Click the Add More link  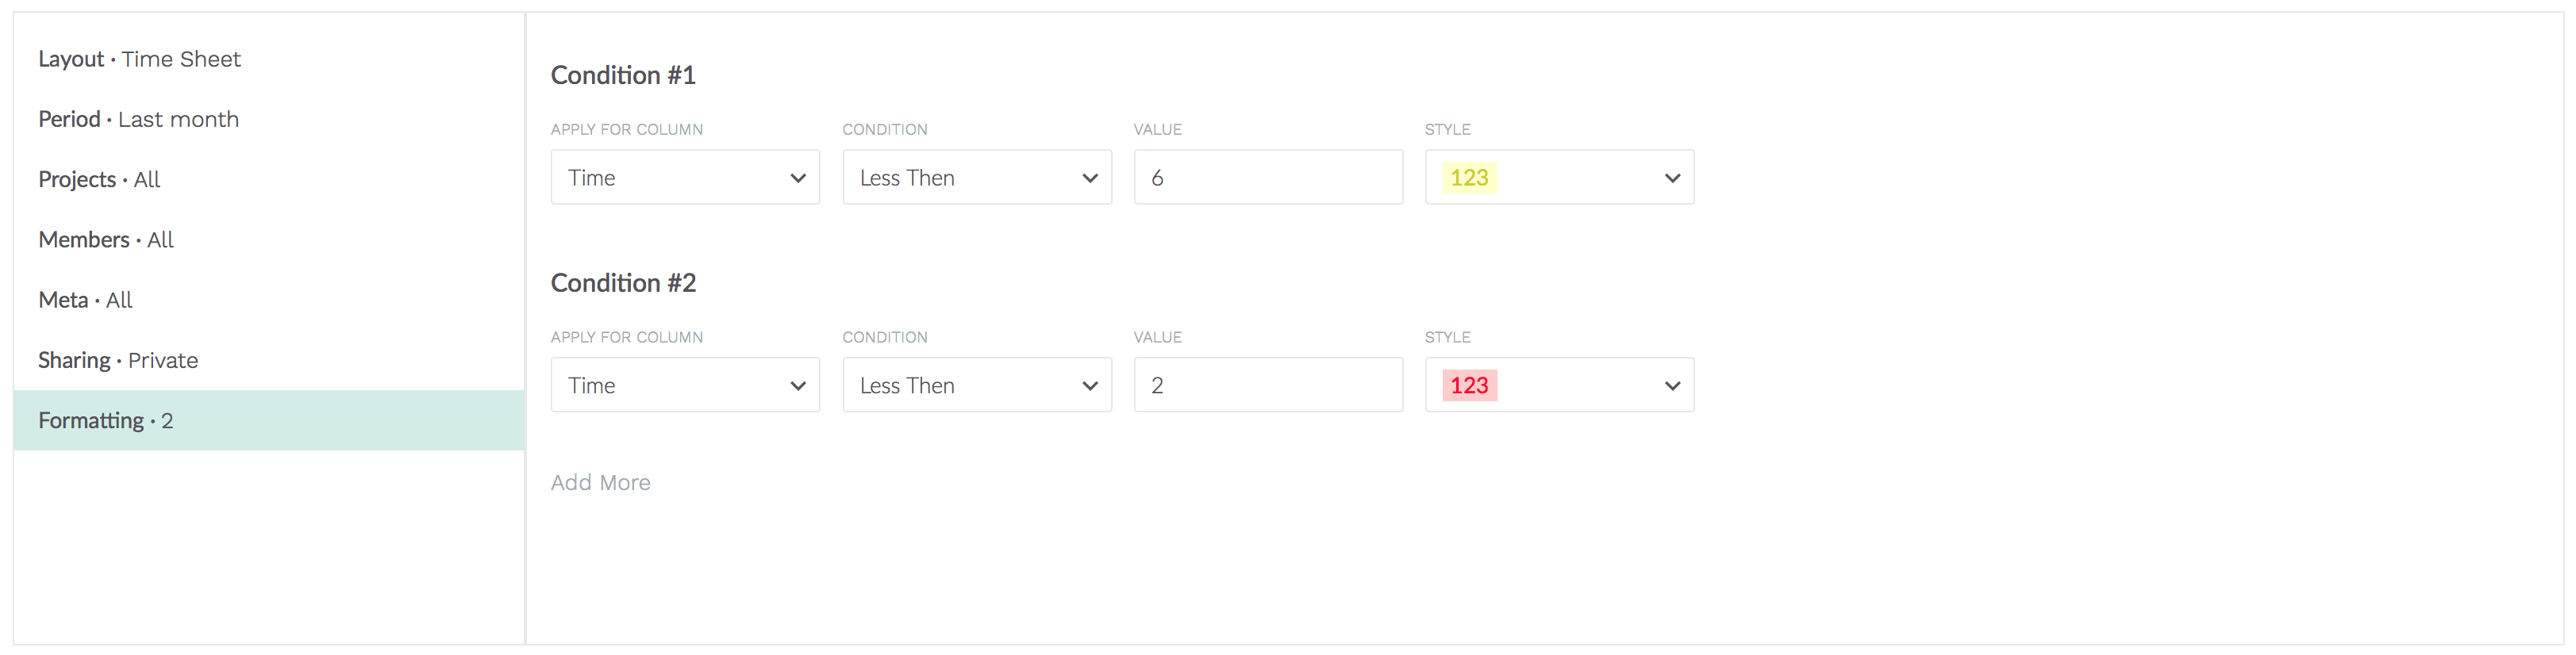pos(600,483)
